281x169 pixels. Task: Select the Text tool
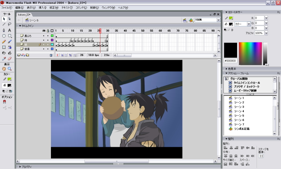click(x=10, y=30)
